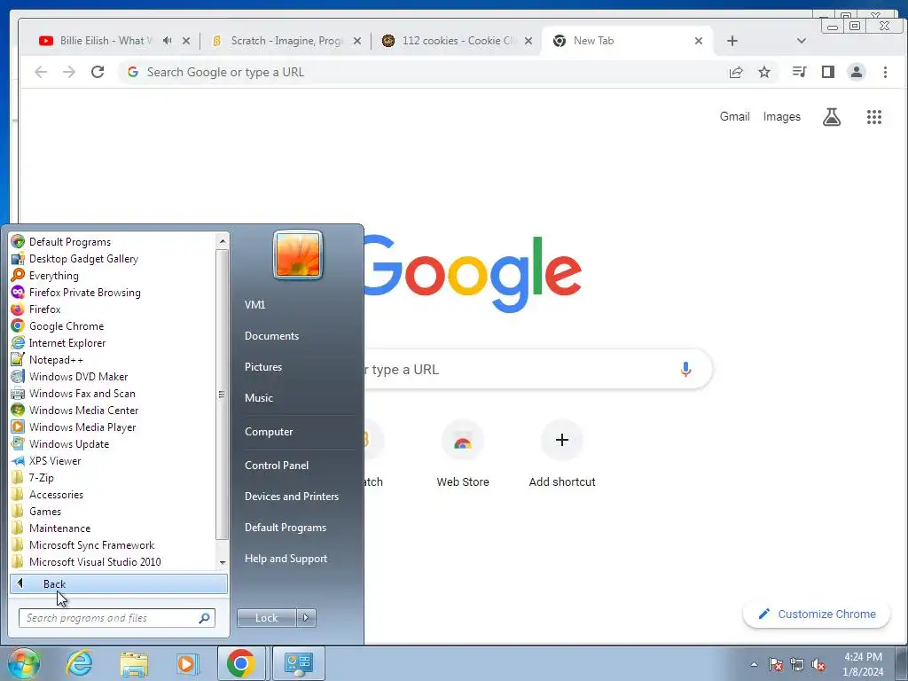This screenshot has height=681, width=908.
Task: Open Internet Explorer from the Start menu
Action: [113, 343]
